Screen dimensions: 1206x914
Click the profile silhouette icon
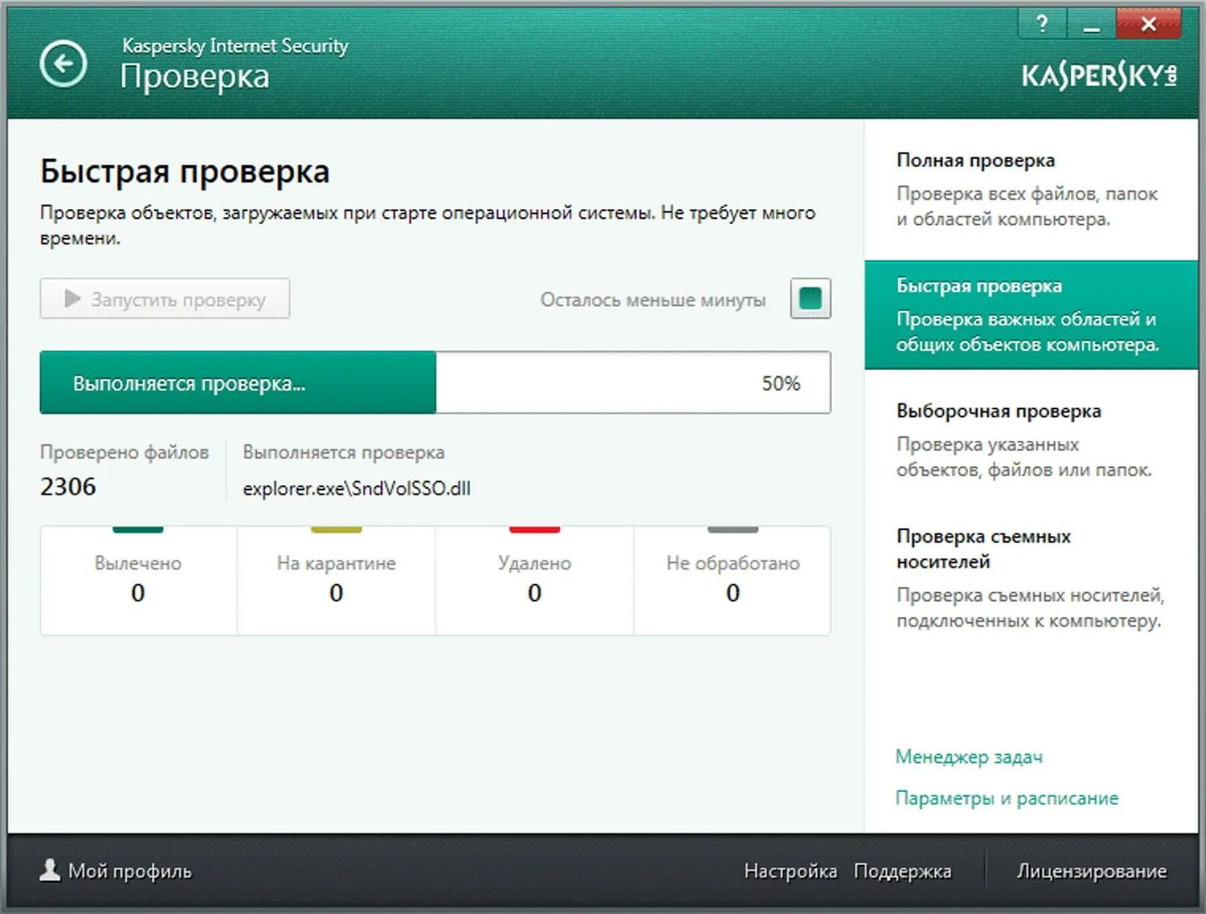(x=49, y=870)
